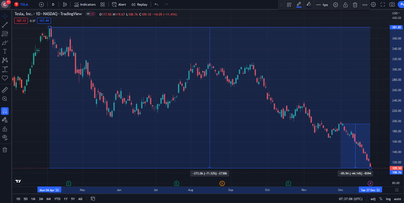Viewport: 404px width, 203px height.
Task: Open settings for the selected drawing
Action: [335, 5]
